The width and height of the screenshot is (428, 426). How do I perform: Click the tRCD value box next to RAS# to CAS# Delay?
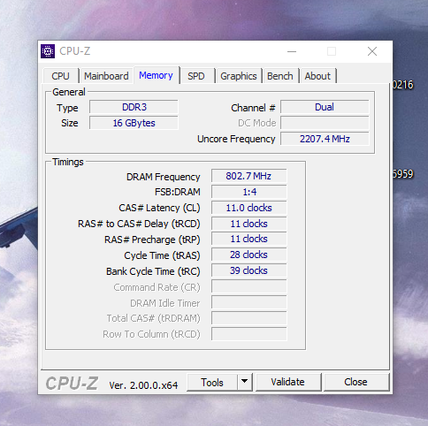248,224
